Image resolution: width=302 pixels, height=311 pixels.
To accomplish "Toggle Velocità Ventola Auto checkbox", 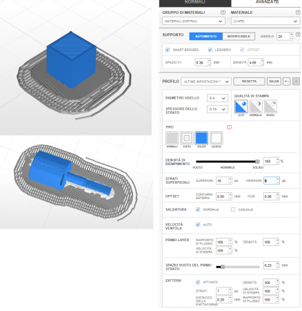I will tap(198, 225).
